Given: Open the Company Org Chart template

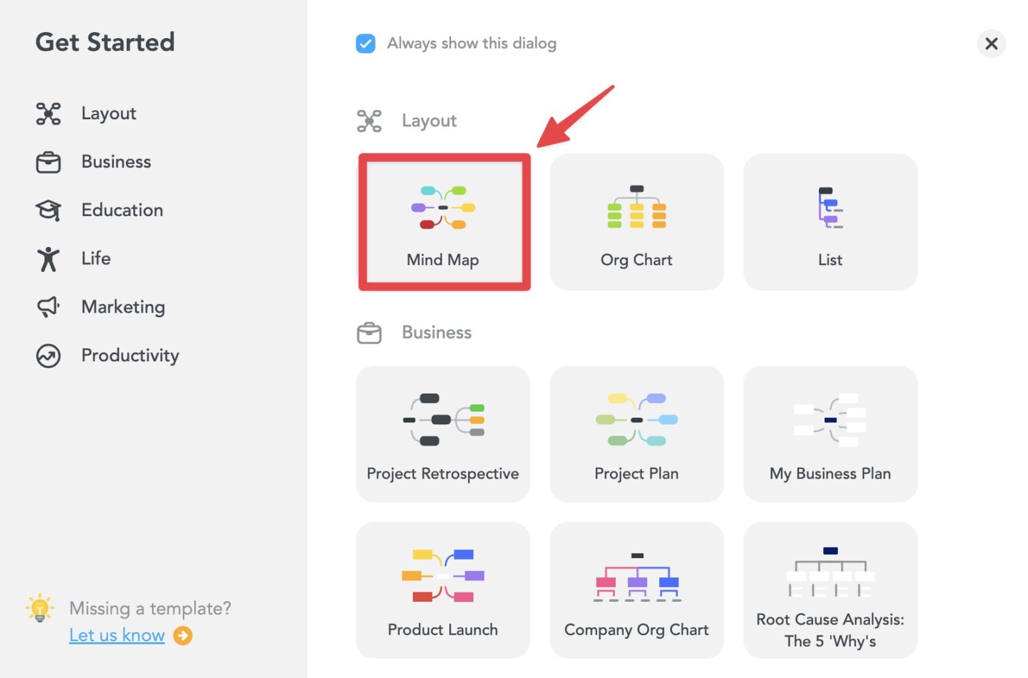Looking at the screenshot, I should [x=636, y=590].
